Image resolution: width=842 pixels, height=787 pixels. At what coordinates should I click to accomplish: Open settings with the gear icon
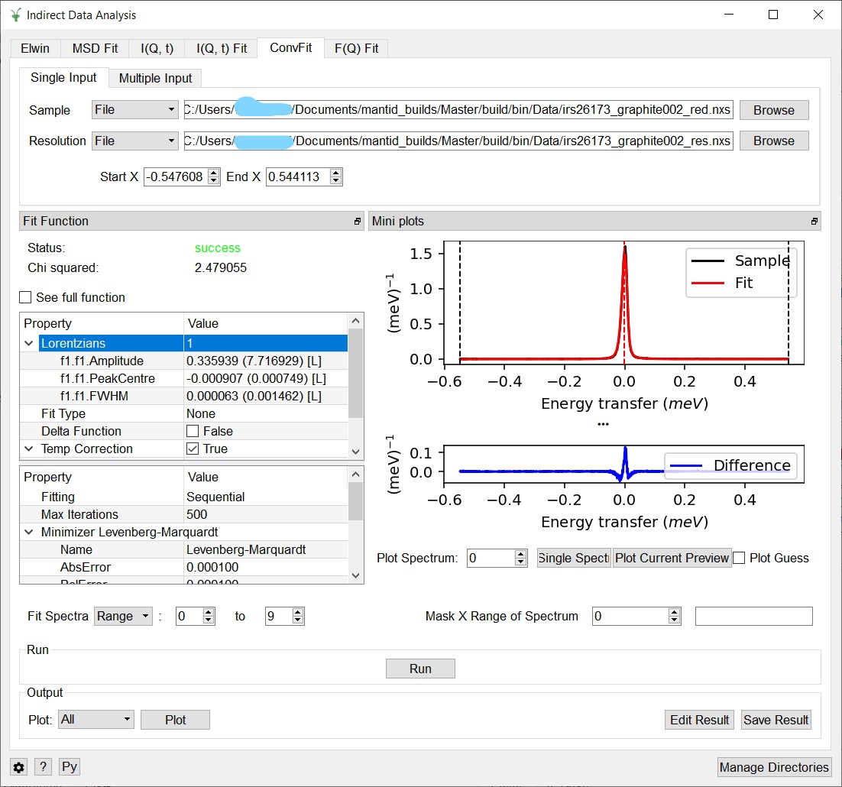pyautogui.click(x=19, y=767)
